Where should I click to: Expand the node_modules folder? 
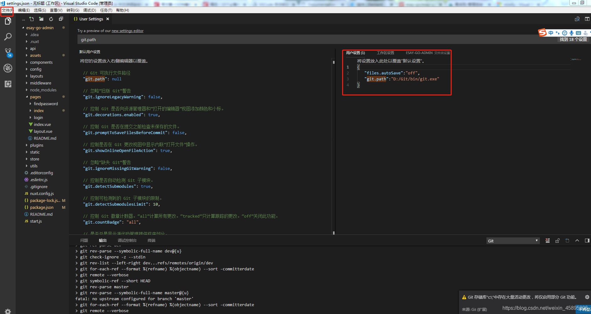[43, 90]
